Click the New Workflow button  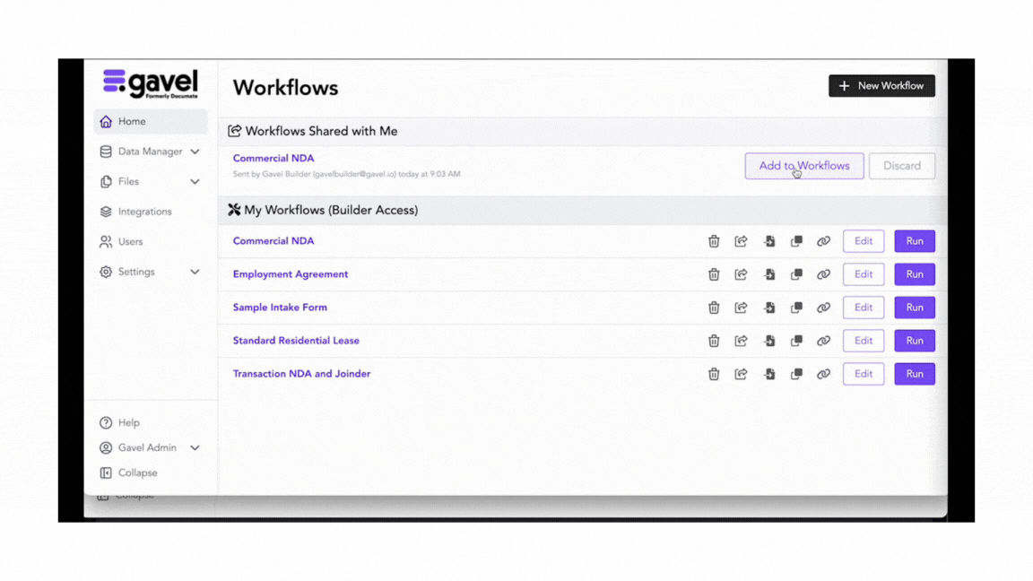881,86
